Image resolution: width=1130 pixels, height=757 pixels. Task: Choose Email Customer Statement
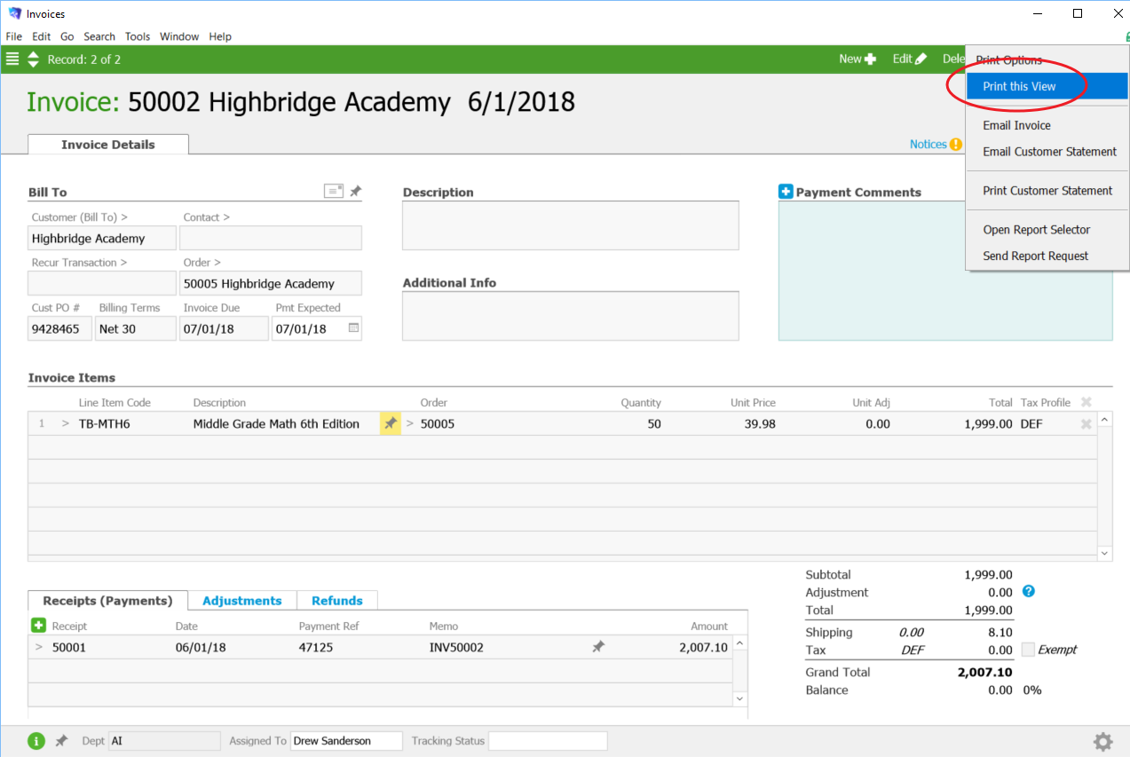pos(1047,152)
